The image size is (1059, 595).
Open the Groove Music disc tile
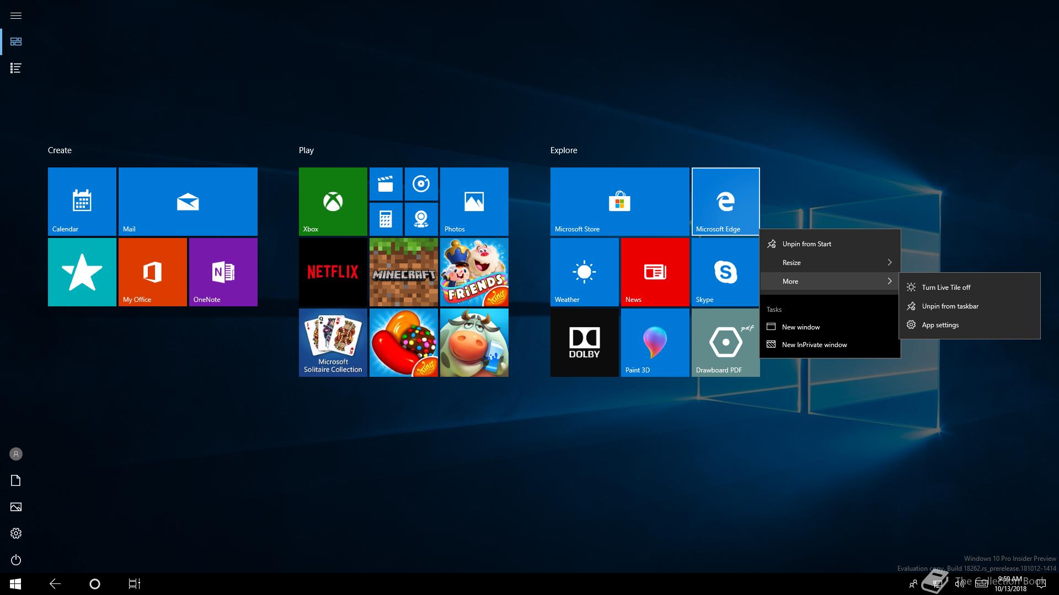point(421,184)
